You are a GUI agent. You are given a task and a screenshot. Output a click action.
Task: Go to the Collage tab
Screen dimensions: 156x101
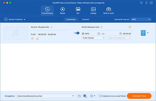point(93,11)
